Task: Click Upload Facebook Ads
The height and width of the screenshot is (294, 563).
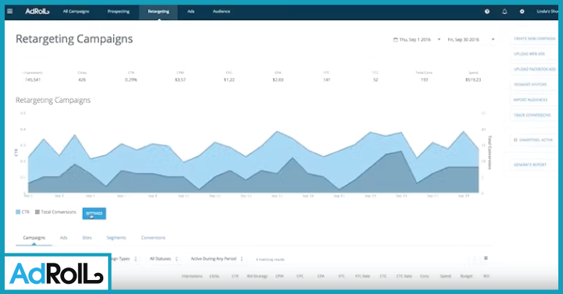Action: pos(535,69)
